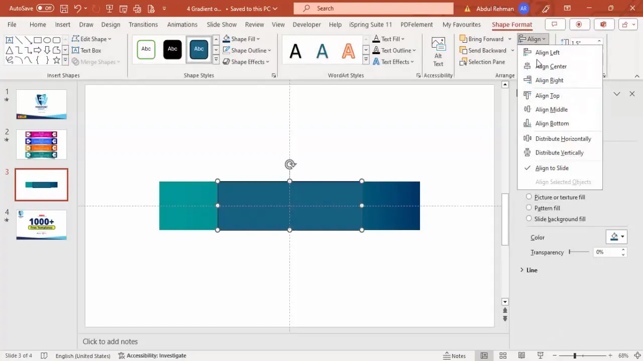The width and height of the screenshot is (643, 361).
Task: Switch to Reading View
Action: point(522,355)
